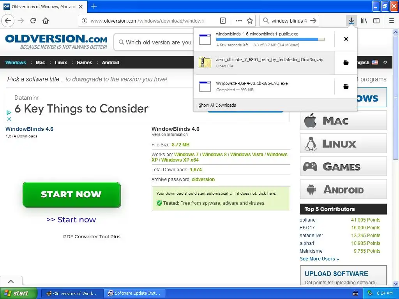The image size is (399, 299).
Task: Open the Library menu
Action: tap(364, 21)
